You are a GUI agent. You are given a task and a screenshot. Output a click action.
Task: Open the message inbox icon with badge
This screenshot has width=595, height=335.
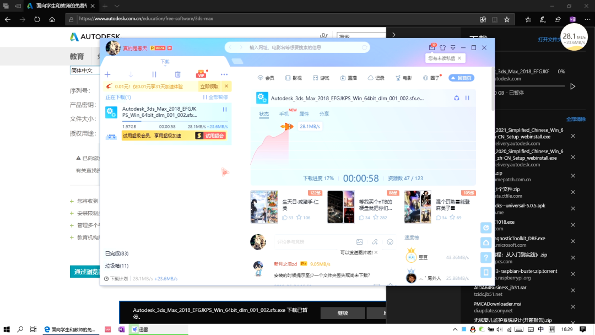pos(432,47)
